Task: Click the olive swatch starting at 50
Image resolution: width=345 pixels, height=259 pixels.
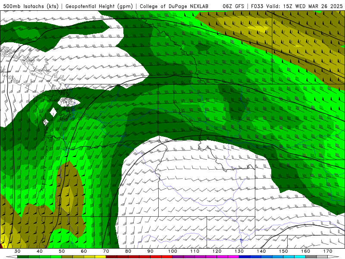Action: 67,257
